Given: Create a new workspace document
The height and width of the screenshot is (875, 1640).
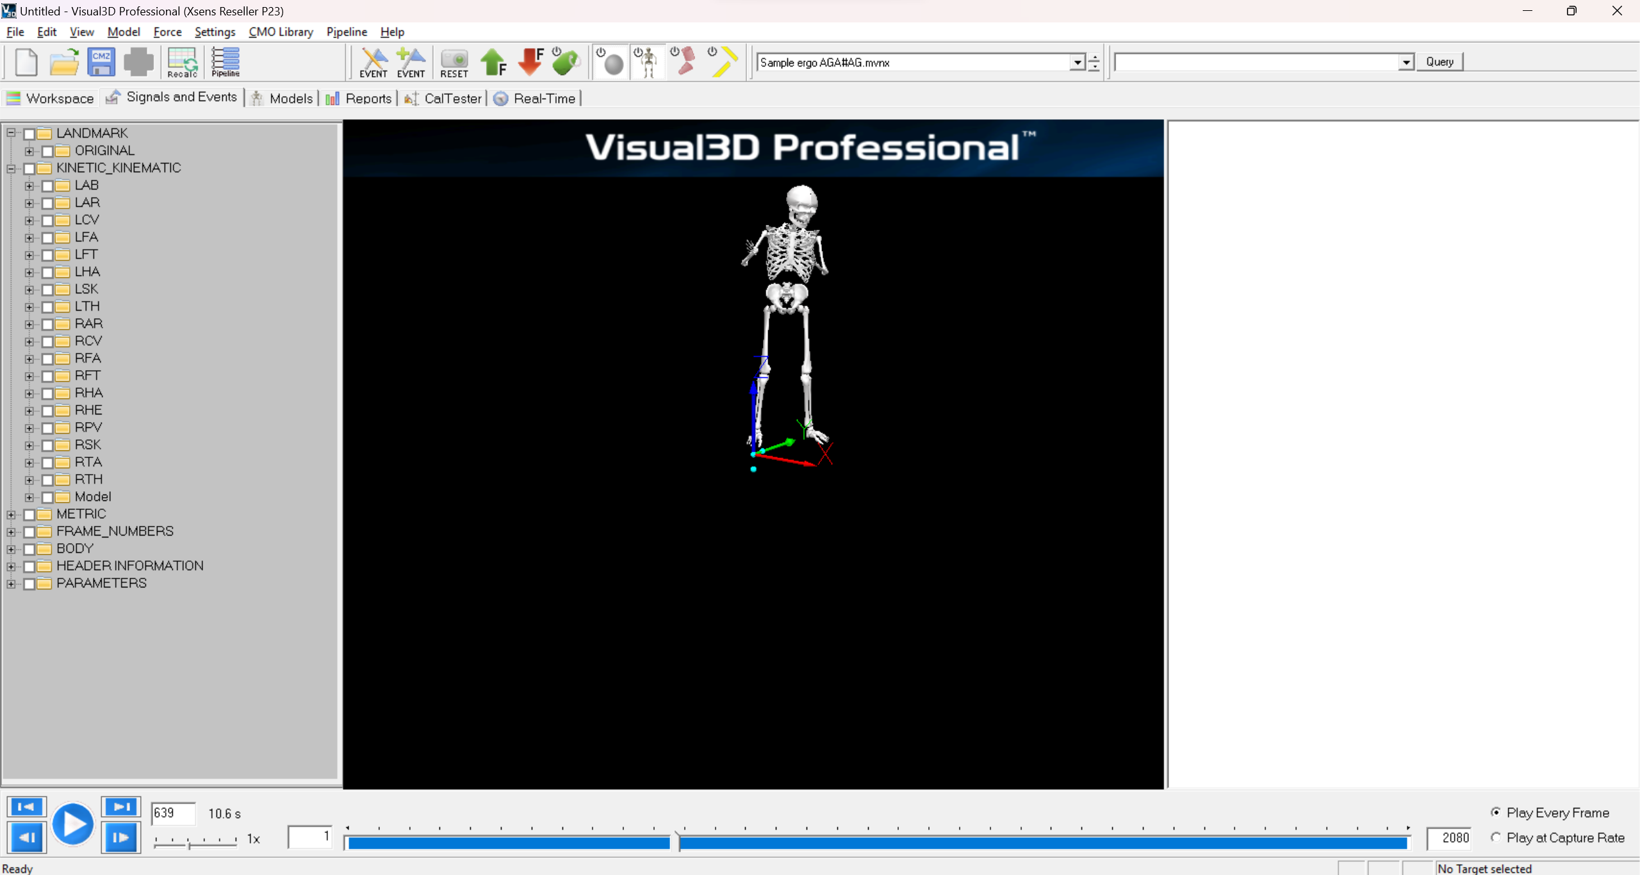Looking at the screenshot, I should tap(25, 62).
